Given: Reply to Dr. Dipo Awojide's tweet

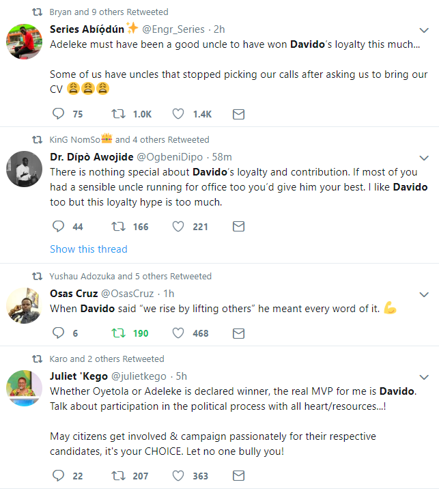Looking at the screenshot, I should click(x=58, y=226).
